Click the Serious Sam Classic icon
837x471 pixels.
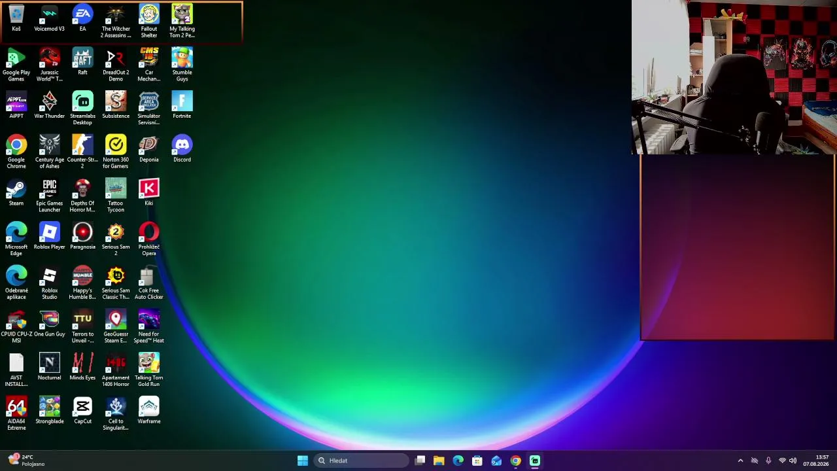coord(116,283)
